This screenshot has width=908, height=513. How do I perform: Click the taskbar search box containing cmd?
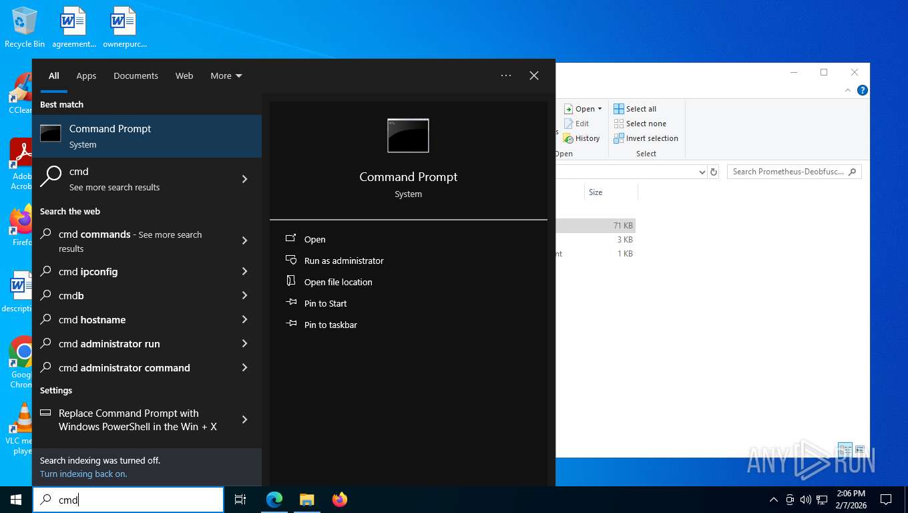point(128,500)
